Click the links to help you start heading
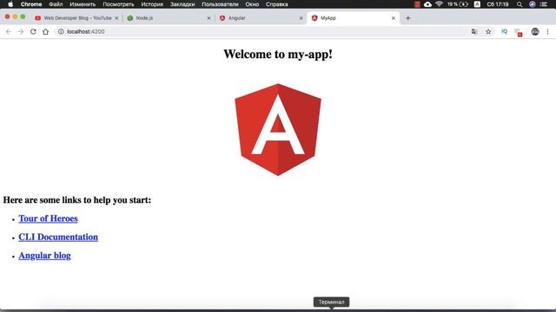Screen dimensions: 556x312 click(x=77, y=200)
